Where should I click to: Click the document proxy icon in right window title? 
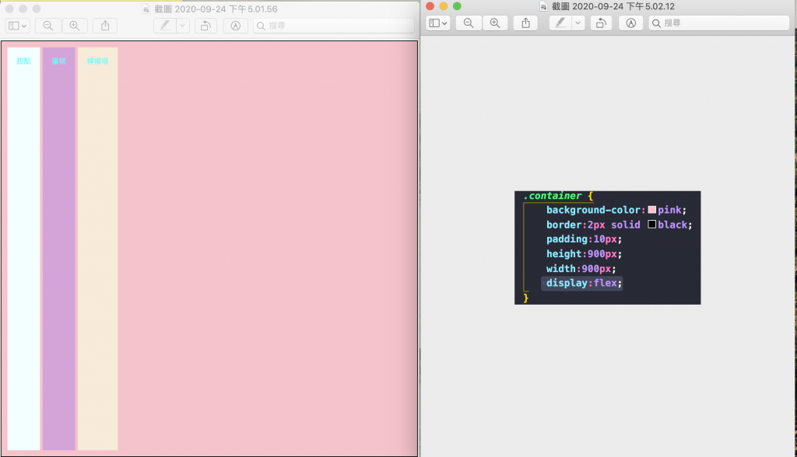coord(543,6)
